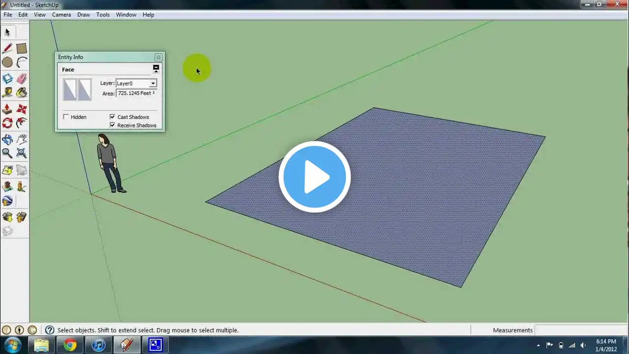This screenshot has width=629, height=354.
Task: Play the video with the center button
Action: coord(314,177)
